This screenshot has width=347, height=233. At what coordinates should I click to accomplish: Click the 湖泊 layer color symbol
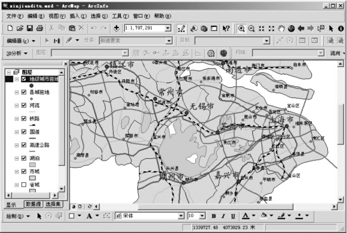click(33, 165)
